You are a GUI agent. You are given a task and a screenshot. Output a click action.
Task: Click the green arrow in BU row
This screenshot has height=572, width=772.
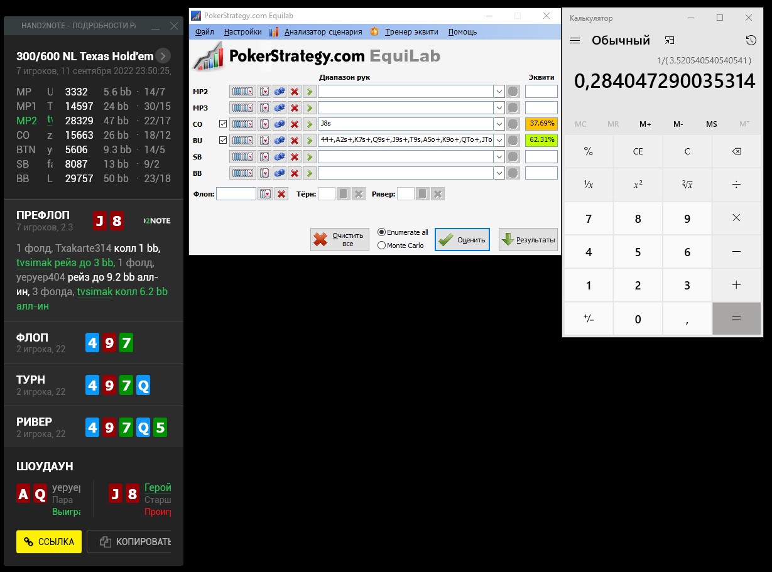(x=309, y=140)
